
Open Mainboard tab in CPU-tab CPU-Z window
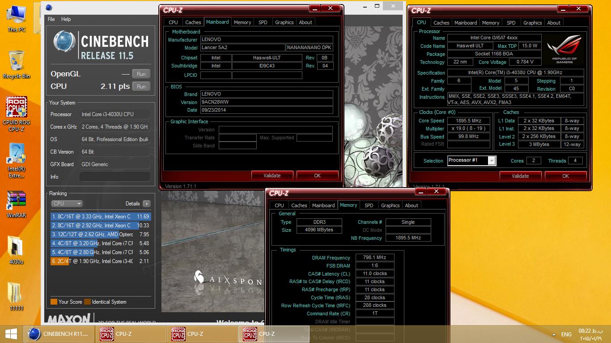tap(466, 23)
